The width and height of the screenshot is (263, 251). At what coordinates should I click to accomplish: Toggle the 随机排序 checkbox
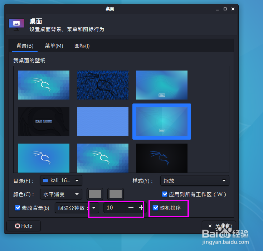155,208
